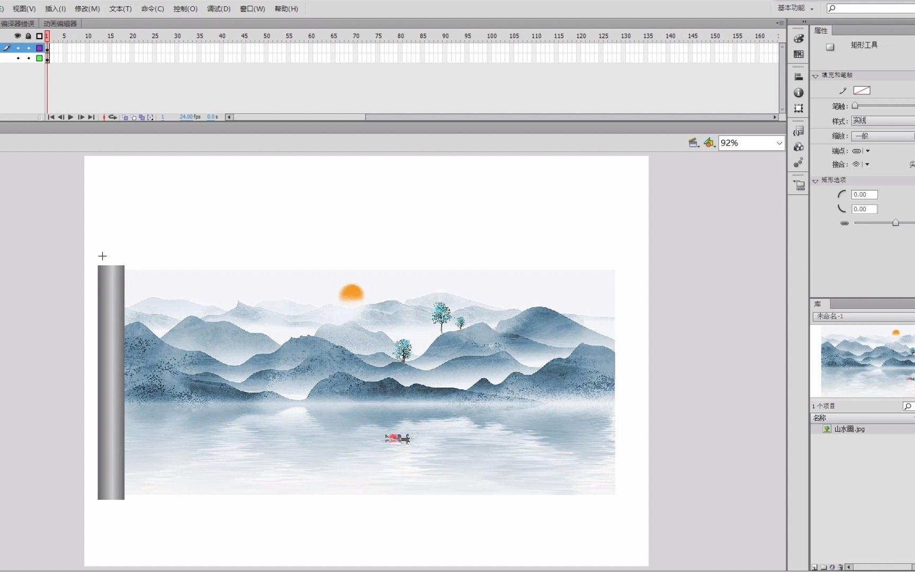Open the 样式 stroke style dropdown
Screen dimensions: 915x572
[883, 121]
